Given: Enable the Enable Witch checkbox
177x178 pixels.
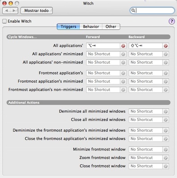Looking at the screenshot, I should point(4,21).
